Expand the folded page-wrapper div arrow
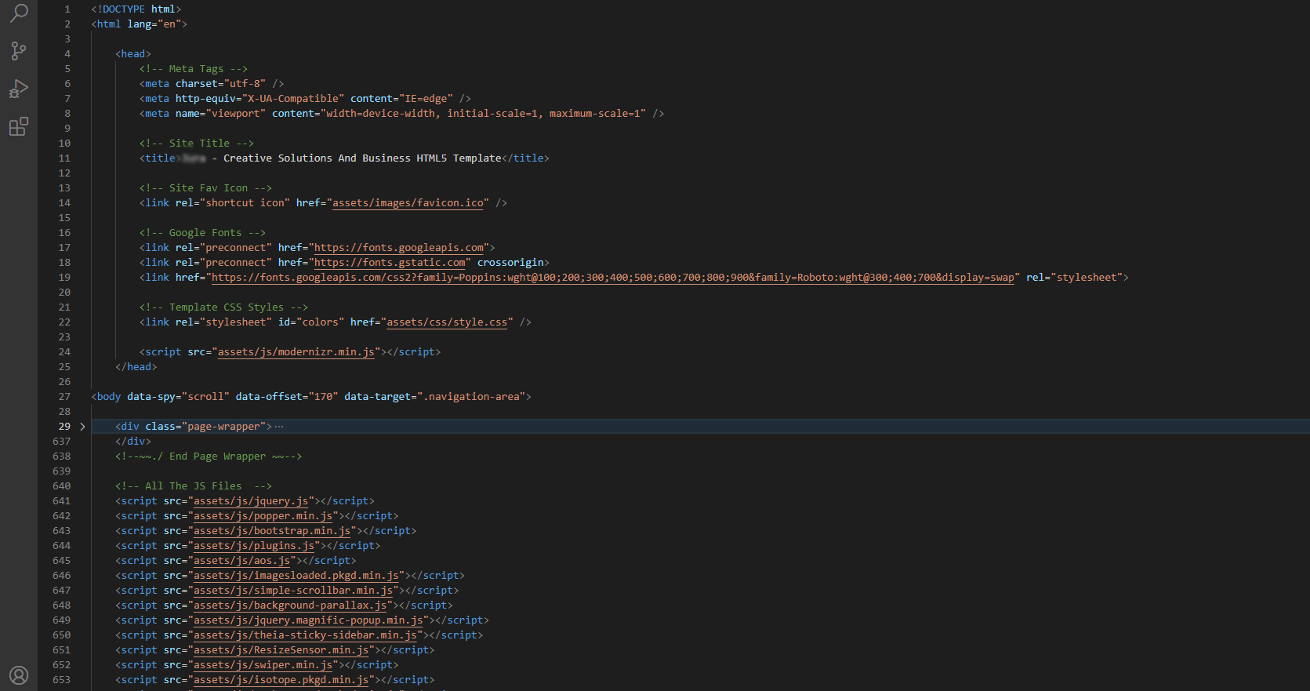Screen dimensions: 1310x691 coord(82,427)
